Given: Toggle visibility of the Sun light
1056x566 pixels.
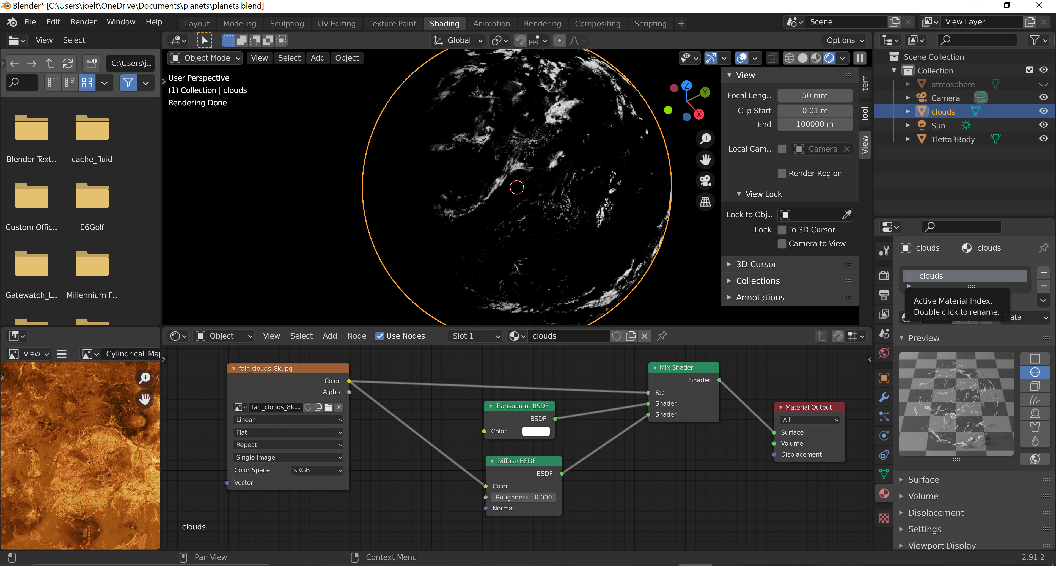Looking at the screenshot, I should 1043,125.
